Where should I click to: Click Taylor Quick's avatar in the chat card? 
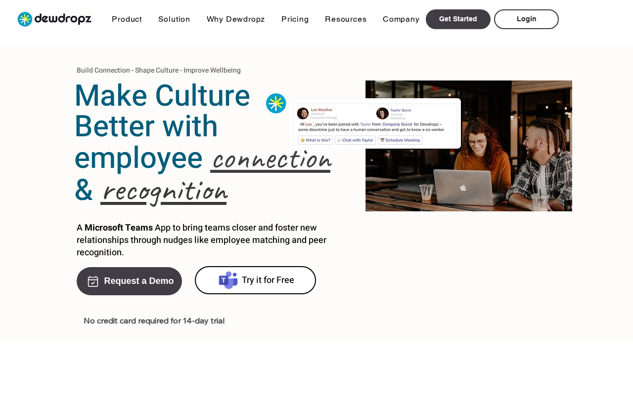tap(382, 114)
